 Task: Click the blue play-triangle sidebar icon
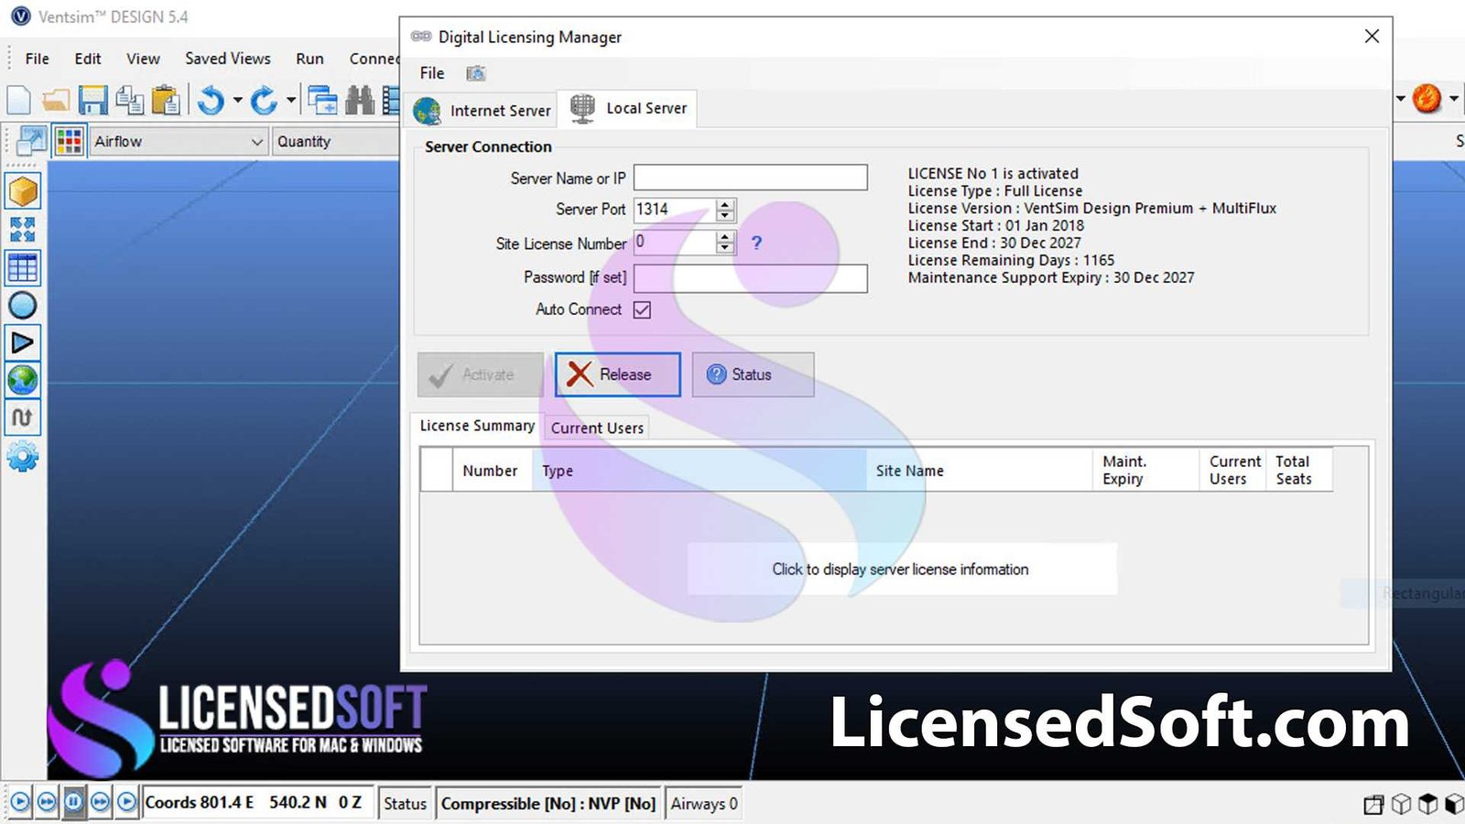pyautogui.click(x=23, y=342)
